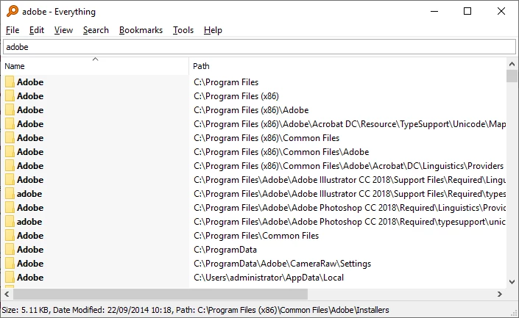This screenshot has width=519, height=318.
Task: Click path 'C:\Users\administrator\AppData\Local'
Action: coord(269,278)
